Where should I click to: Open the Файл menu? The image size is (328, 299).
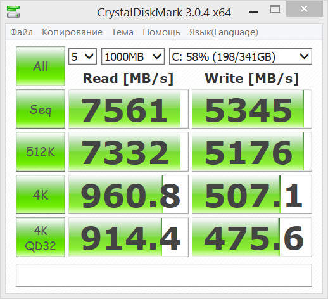(22, 32)
